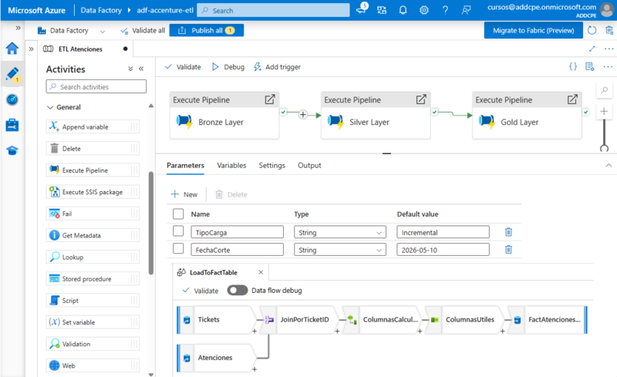
Task: Open the Manage toolbox icon in sidebar
Action: (x=12, y=125)
